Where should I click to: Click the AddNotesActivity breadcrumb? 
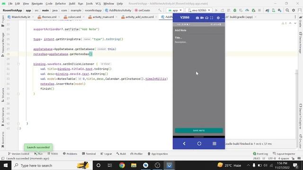tap(118, 10)
